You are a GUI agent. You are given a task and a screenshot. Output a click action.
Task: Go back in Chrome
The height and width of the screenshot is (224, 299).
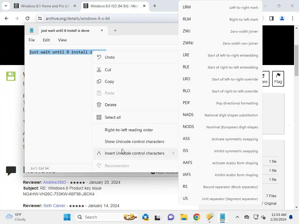click(x=6, y=18)
